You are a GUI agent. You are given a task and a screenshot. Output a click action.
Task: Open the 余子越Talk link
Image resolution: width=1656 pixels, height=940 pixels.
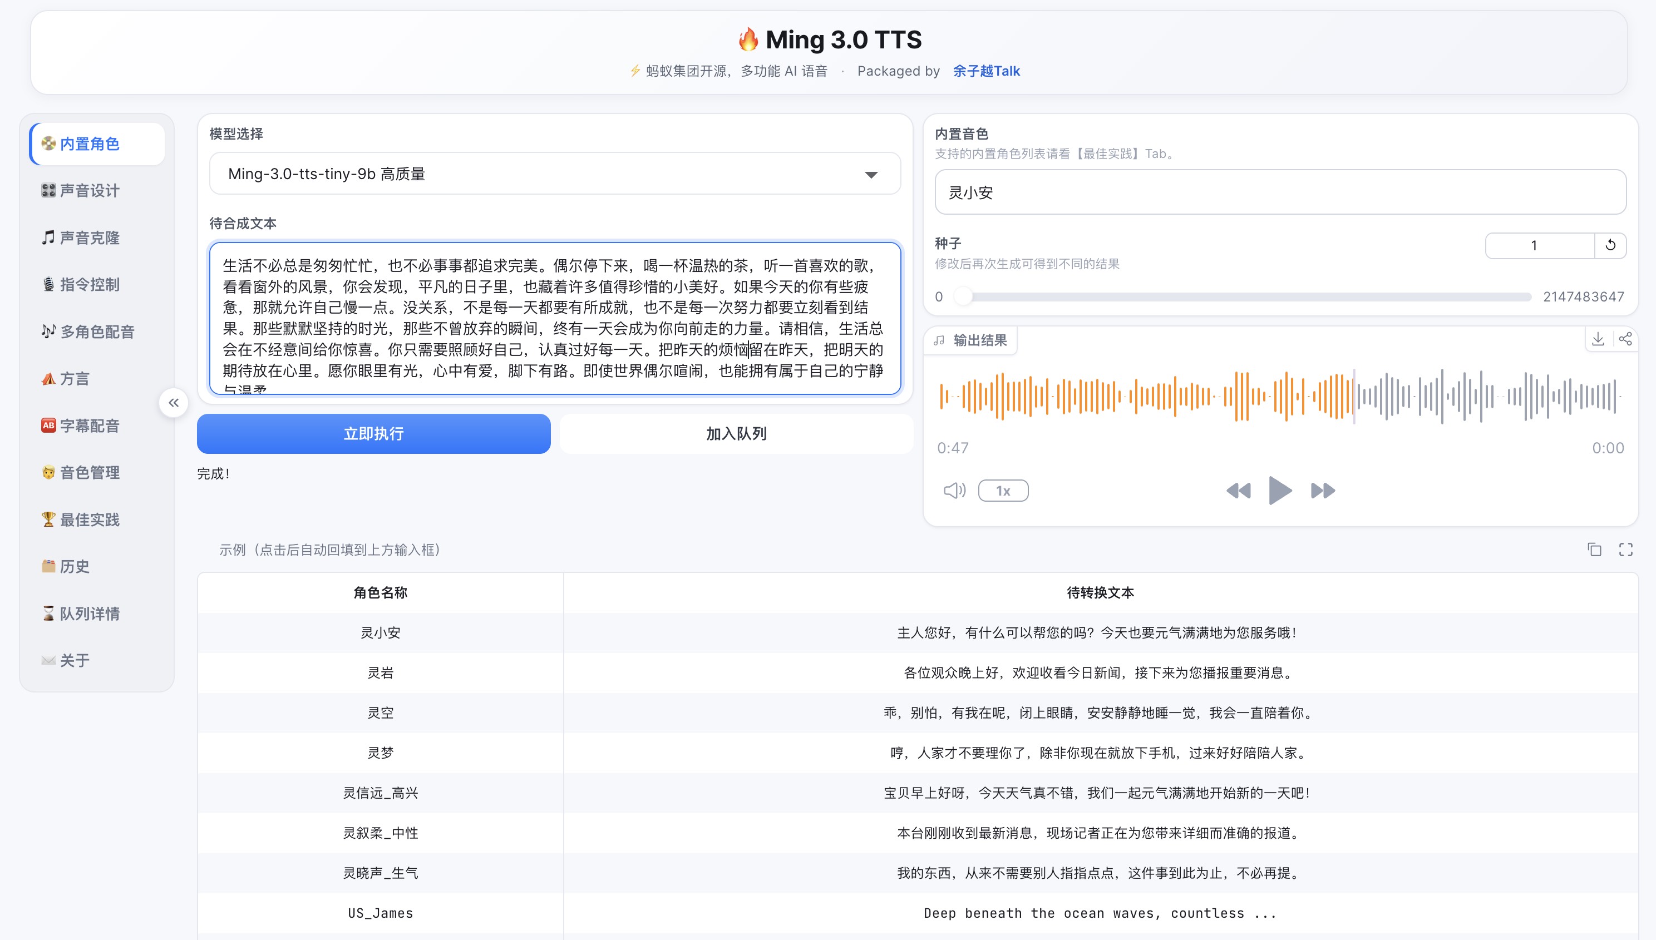click(x=986, y=71)
